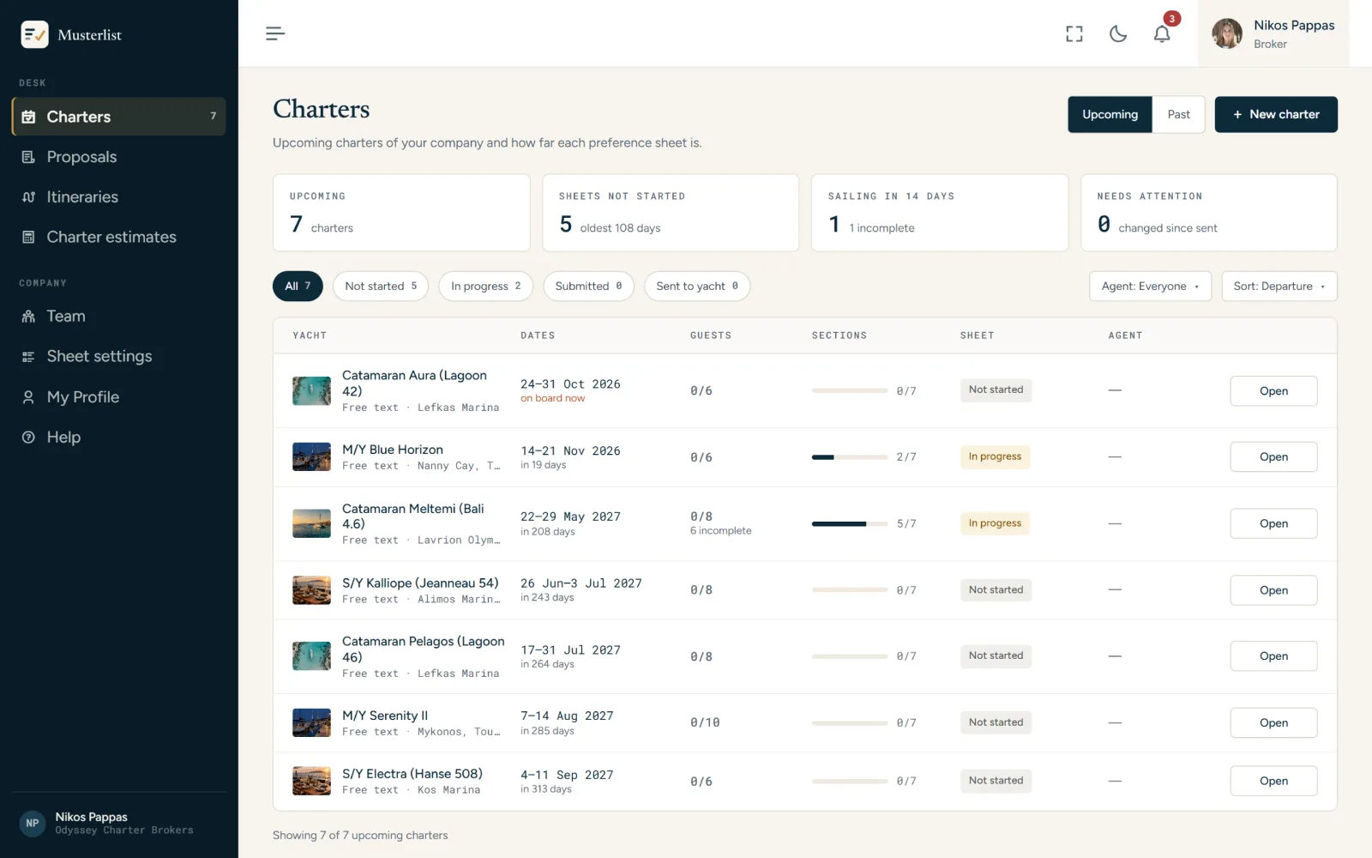Click the Help question-mark icon
This screenshot has height=858, width=1372.
[x=28, y=438]
